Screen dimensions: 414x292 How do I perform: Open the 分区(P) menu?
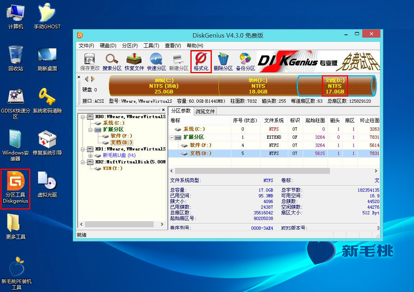pos(130,46)
